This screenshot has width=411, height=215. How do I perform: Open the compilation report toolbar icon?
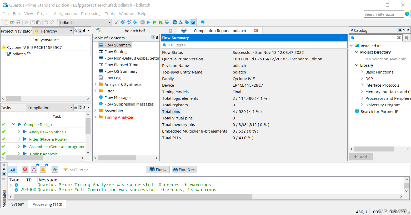pyautogui.click(x=167, y=22)
